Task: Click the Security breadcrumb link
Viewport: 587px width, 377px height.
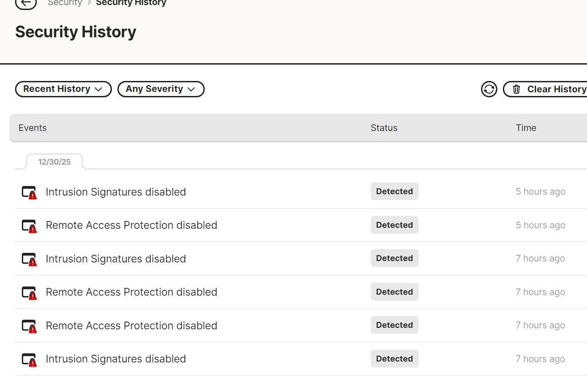Action: click(65, 3)
